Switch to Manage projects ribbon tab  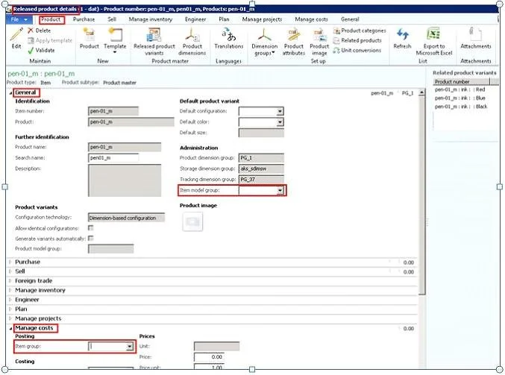coord(262,19)
